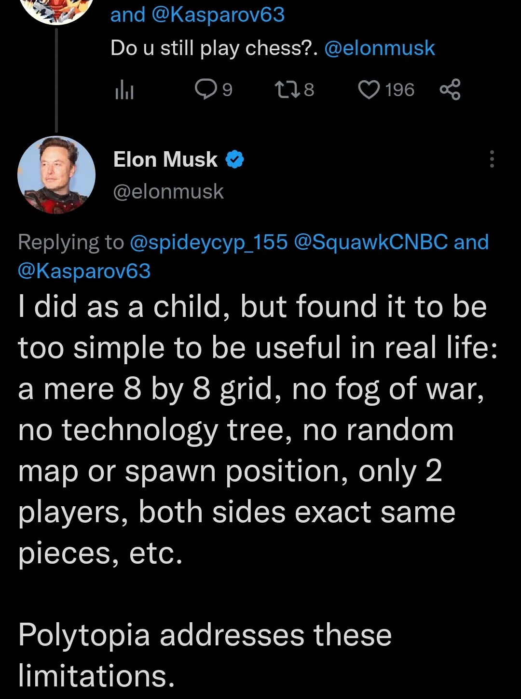
Task: Tap the @elonmusk handle below the name
Action: click(168, 192)
